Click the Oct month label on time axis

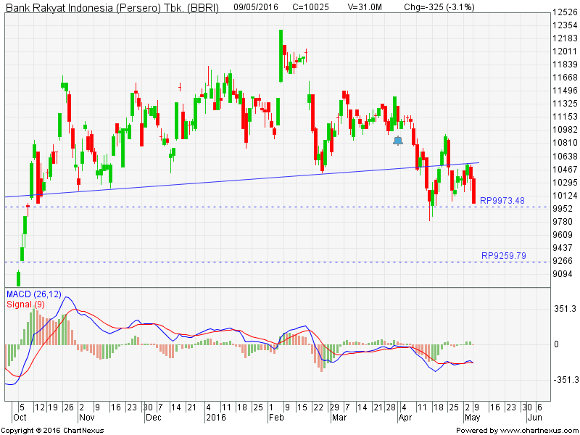tap(20, 418)
